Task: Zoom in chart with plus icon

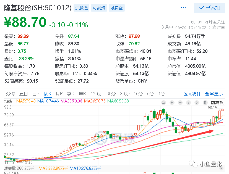Action: [x=172, y=103]
